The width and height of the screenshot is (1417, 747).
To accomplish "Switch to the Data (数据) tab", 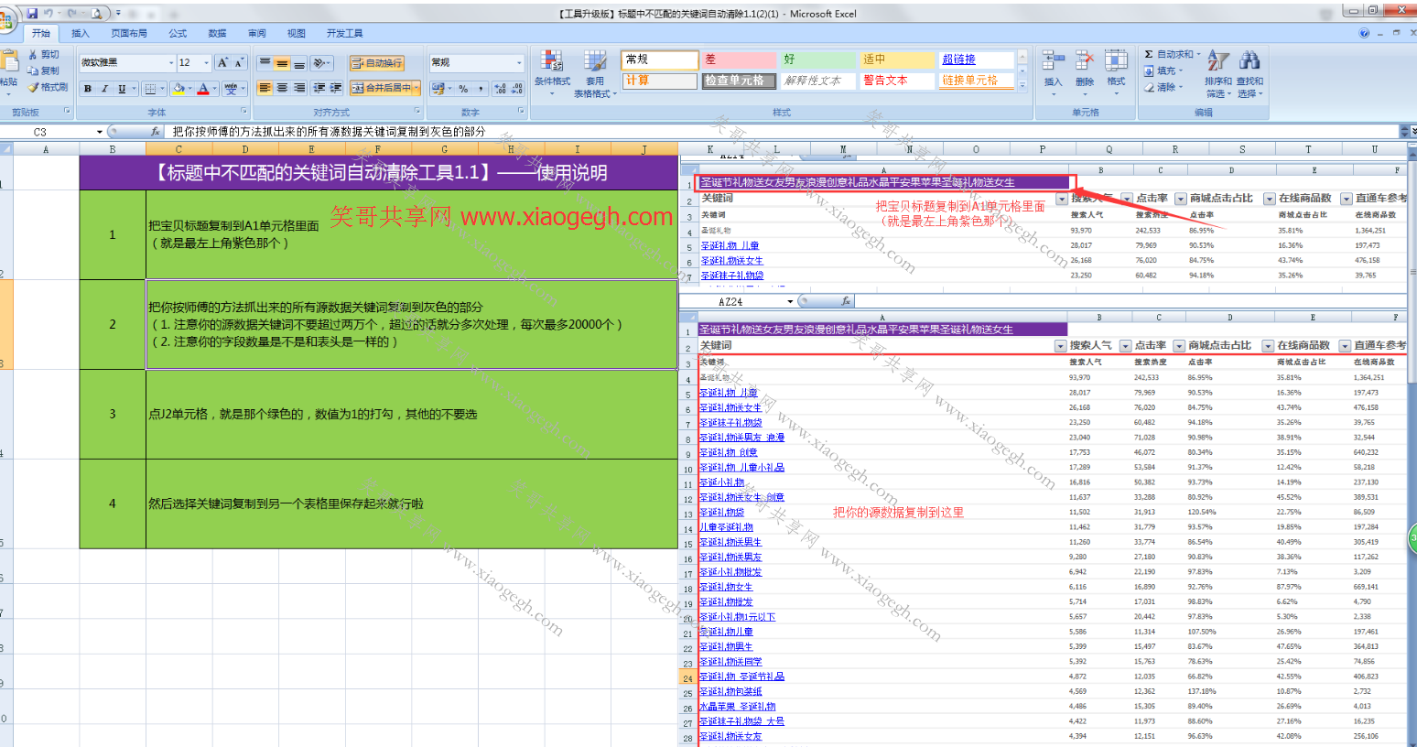I will 217,33.
